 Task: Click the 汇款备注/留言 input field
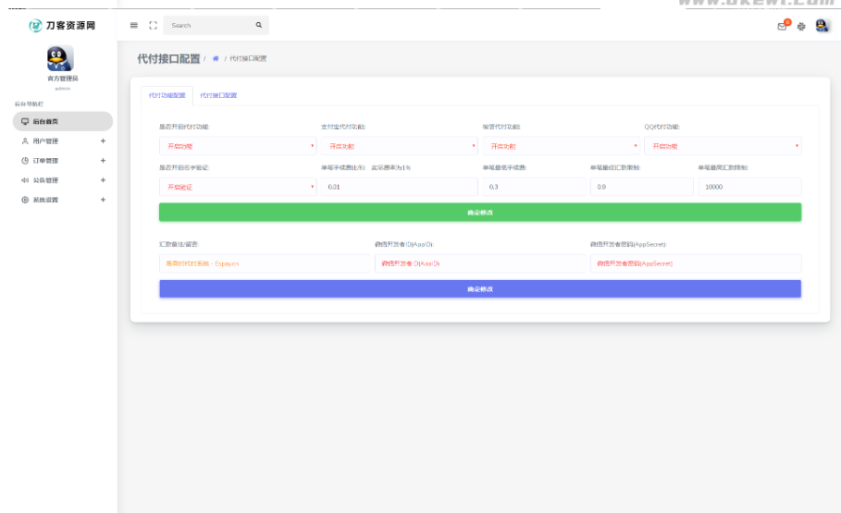pos(265,263)
